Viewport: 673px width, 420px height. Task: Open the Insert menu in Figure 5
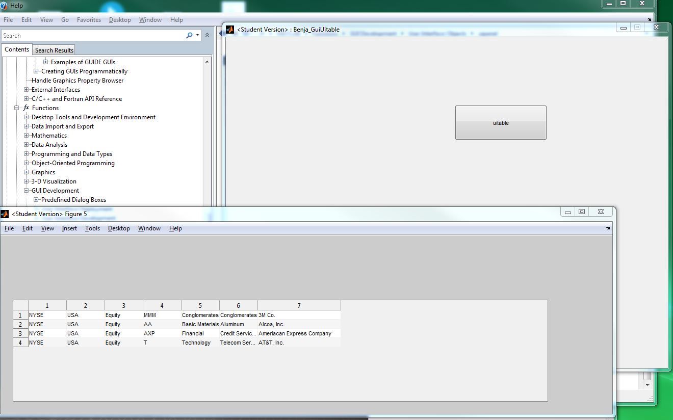click(69, 228)
